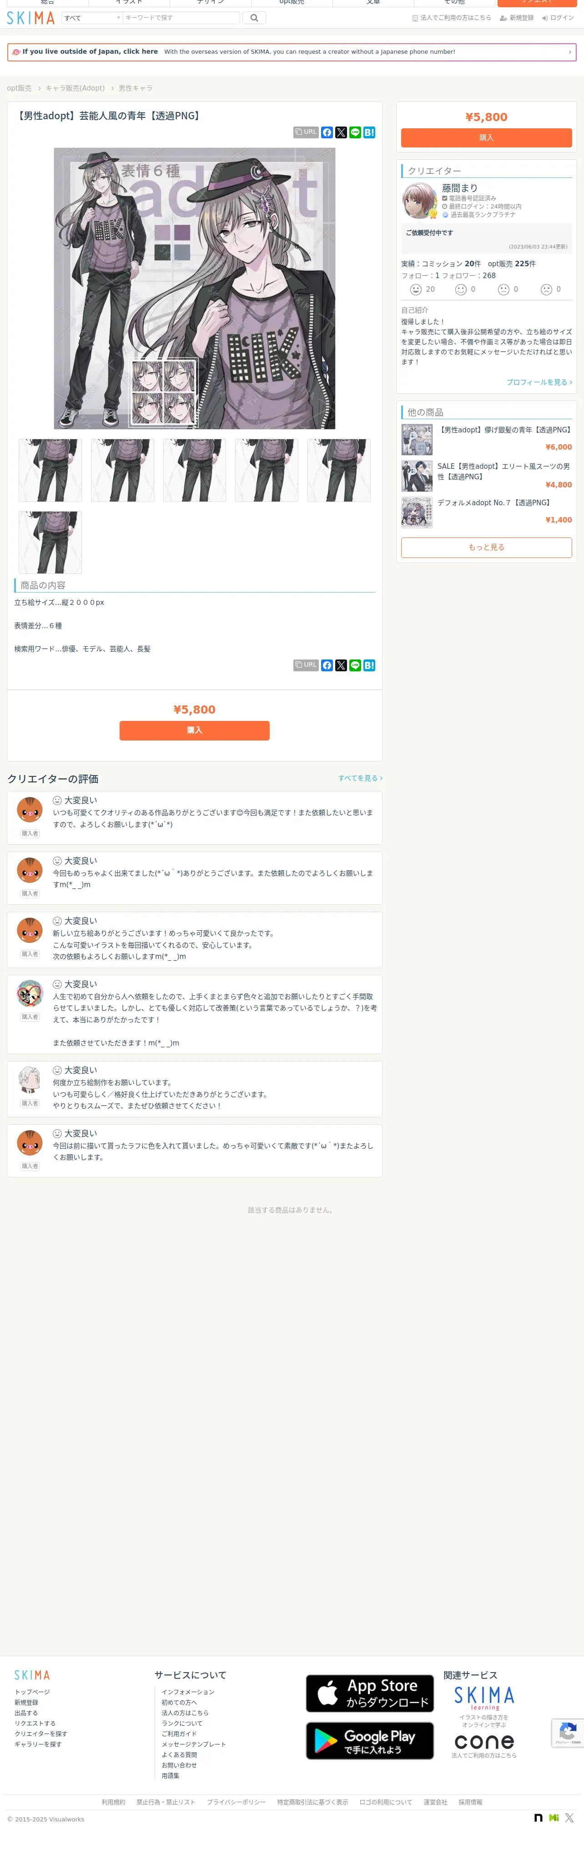This screenshot has width=584, height=1856.
Task: Click the reCAPTCHA badge
Action: pyautogui.click(x=568, y=1733)
